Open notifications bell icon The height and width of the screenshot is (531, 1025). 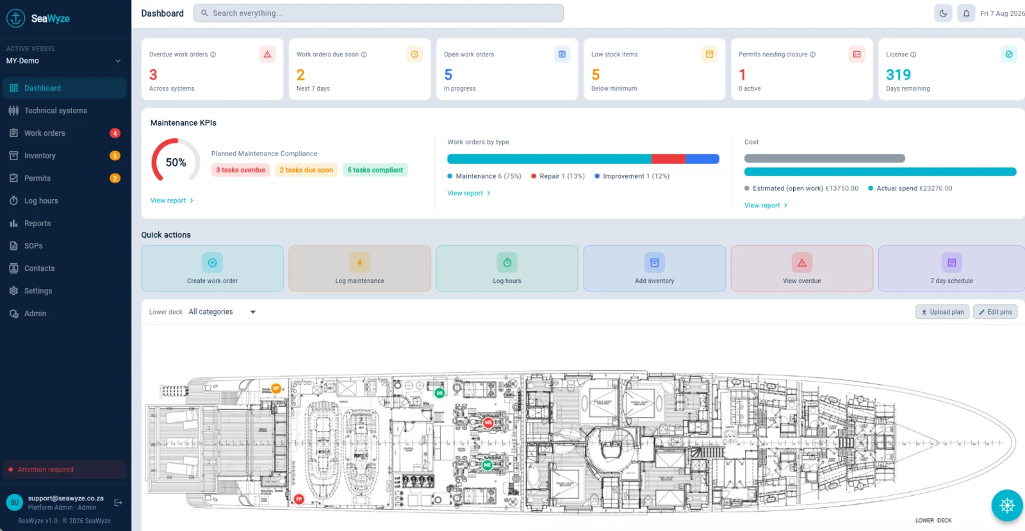point(966,13)
